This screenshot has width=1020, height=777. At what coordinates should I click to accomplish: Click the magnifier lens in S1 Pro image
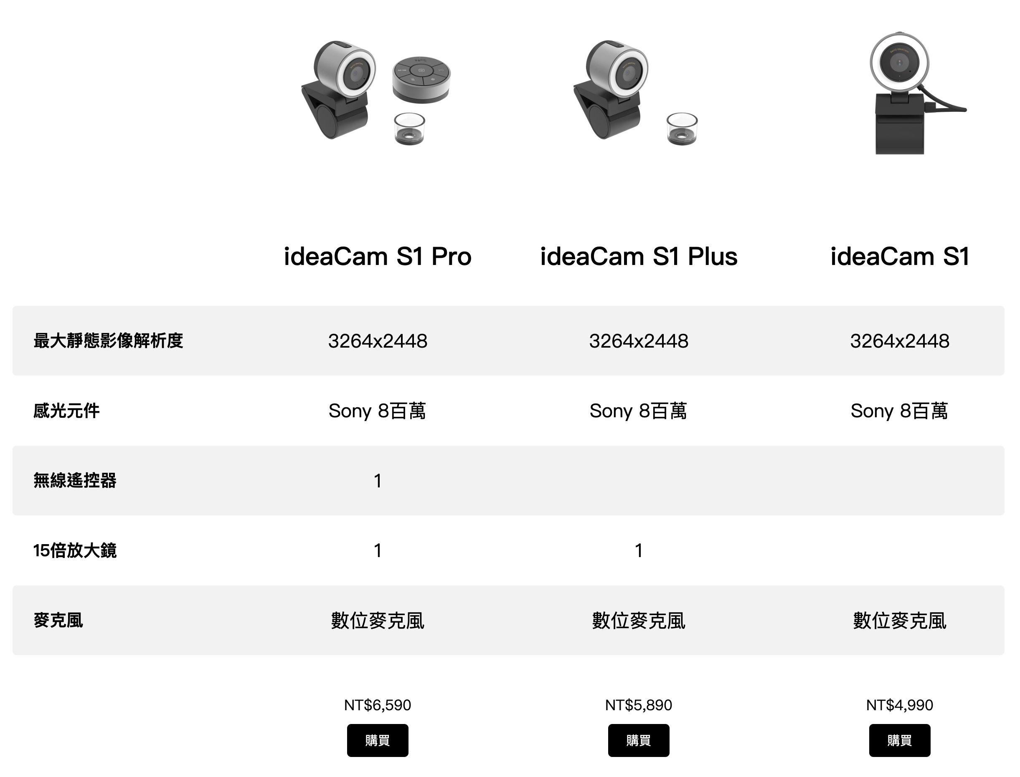409,129
